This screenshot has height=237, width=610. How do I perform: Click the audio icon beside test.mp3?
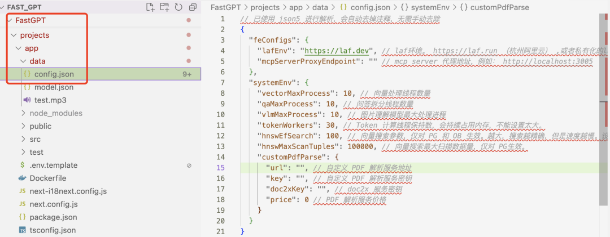[x=27, y=100]
